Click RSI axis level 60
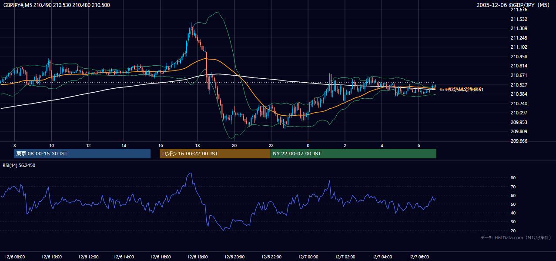The height and width of the screenshot is (261, 556). pyautogui.click(x=513, y=195)
